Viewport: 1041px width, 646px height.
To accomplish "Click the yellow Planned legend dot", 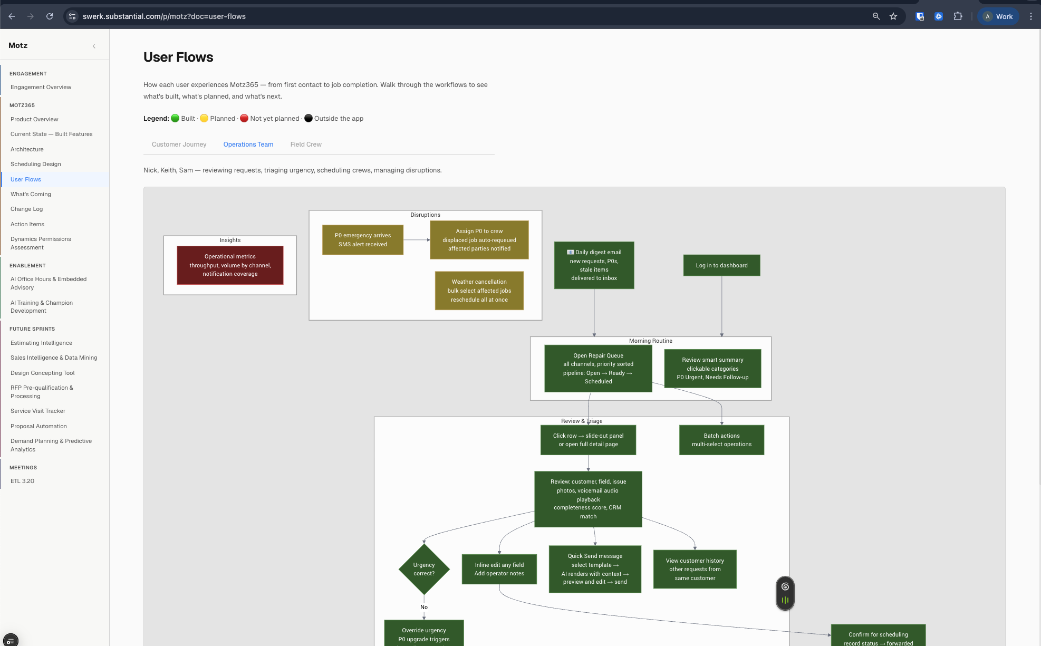I will point(204,118).
